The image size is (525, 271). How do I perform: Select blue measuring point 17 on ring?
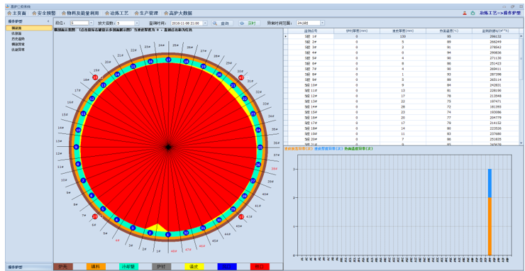[168, 60]
